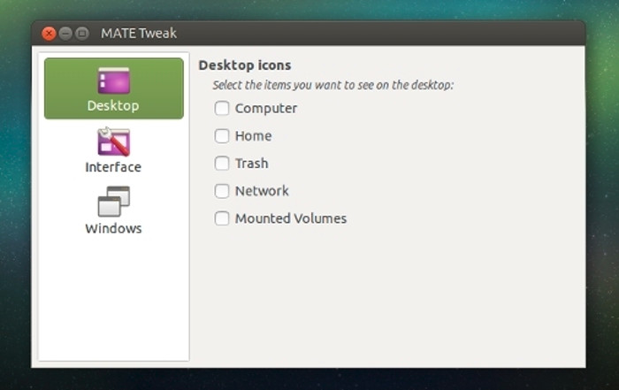Open the Windows stacked-windows icon

(114, 202)
